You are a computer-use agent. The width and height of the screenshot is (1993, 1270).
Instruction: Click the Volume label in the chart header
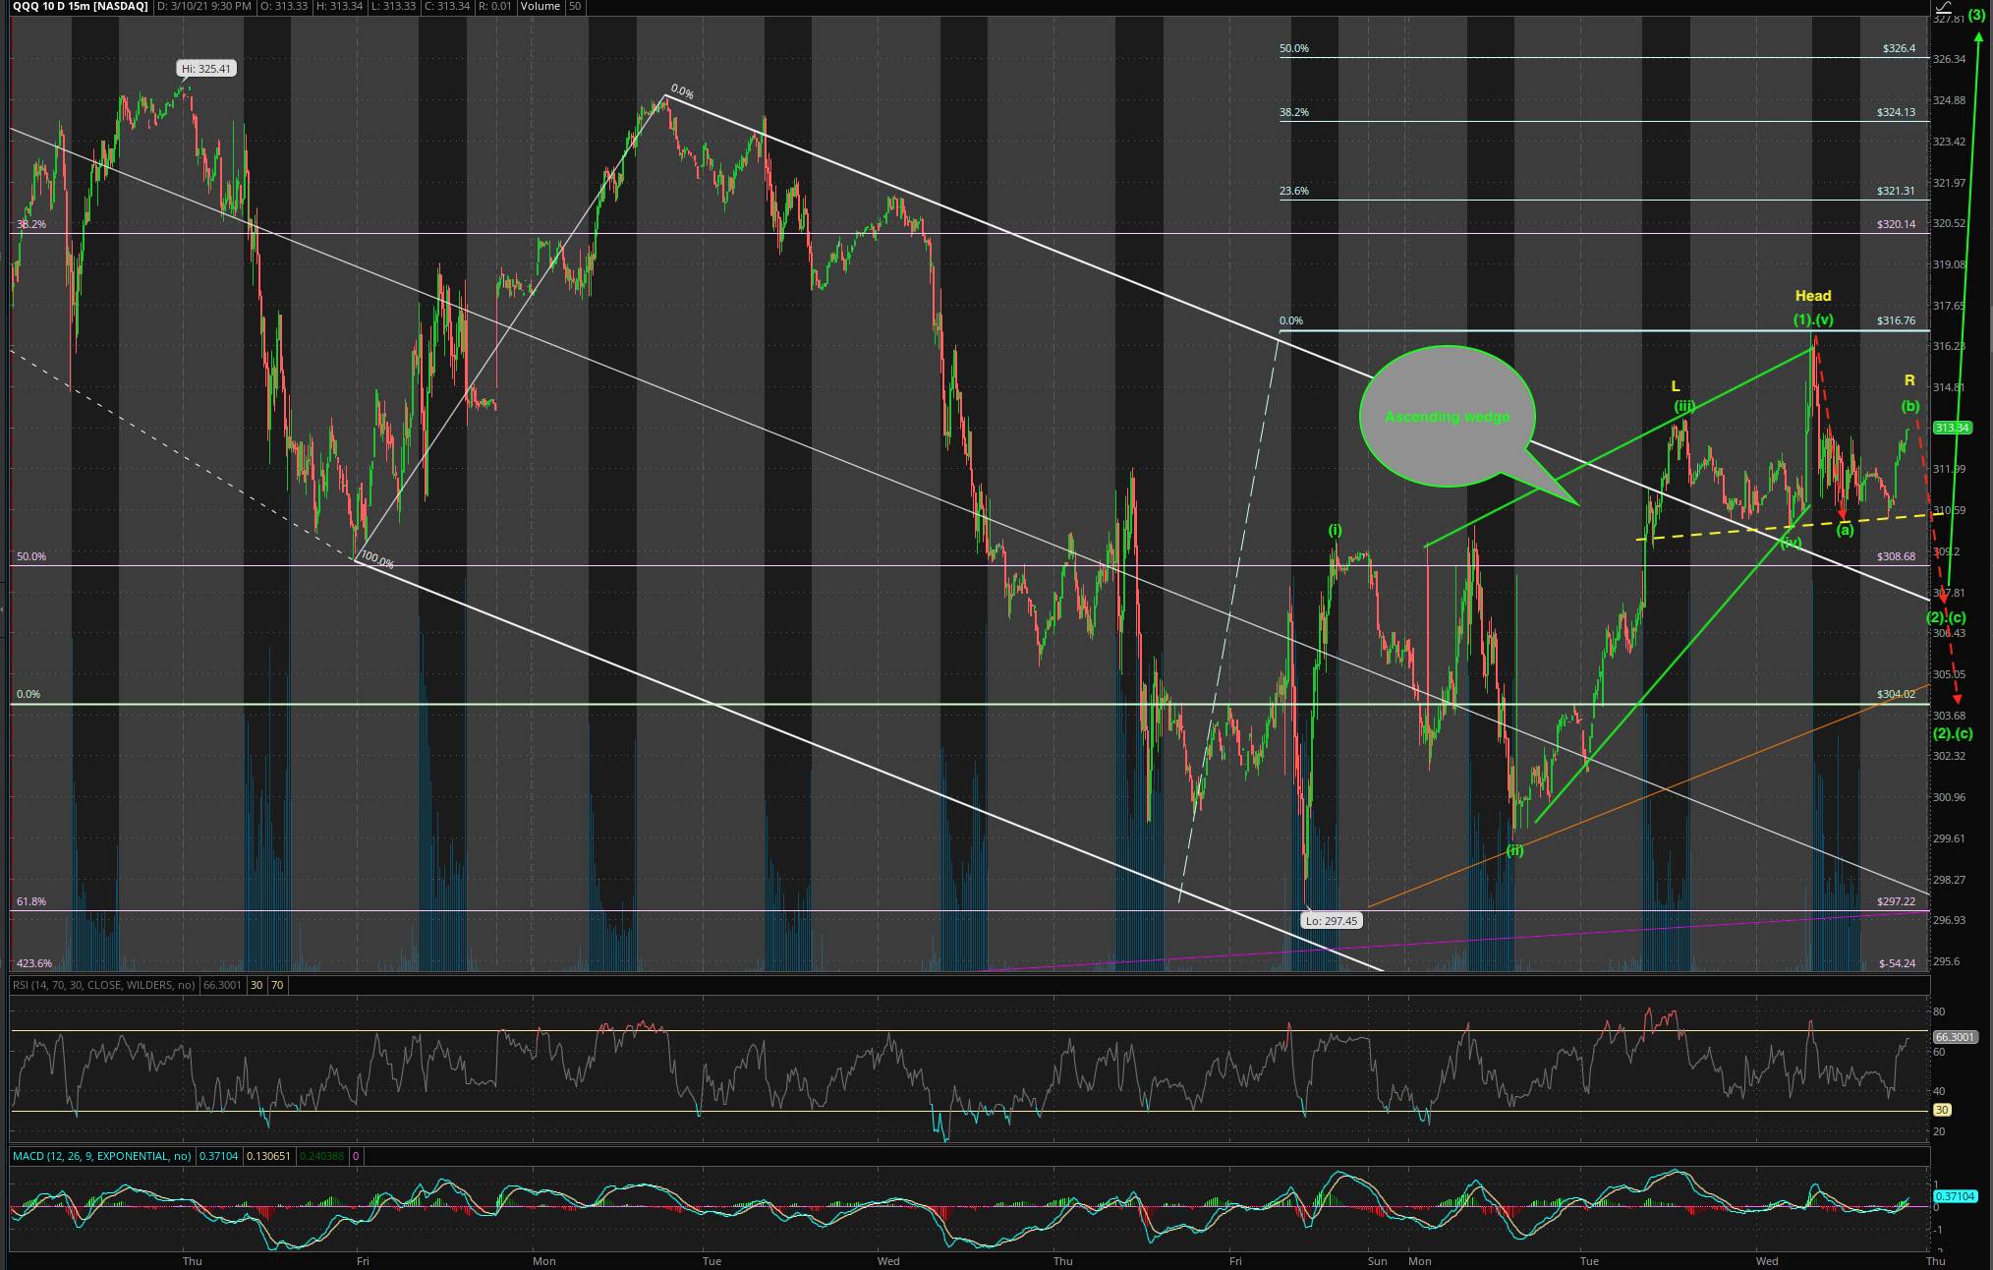(540, 7)
